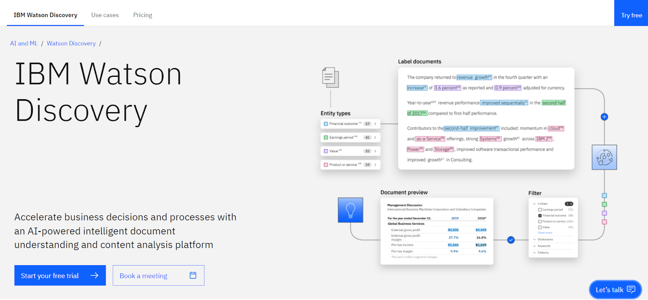The height and width of the screenshot is (300, 648).
Task: Expand the Financial outcome entity chevron
Action: pyautogui.click(x=375, y=124)
